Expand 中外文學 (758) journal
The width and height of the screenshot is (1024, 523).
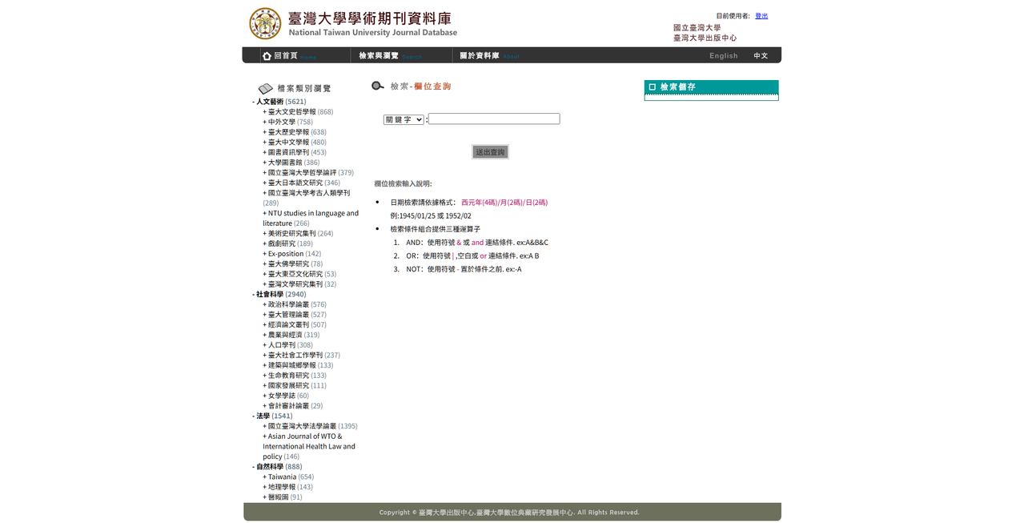coord(287,122)
